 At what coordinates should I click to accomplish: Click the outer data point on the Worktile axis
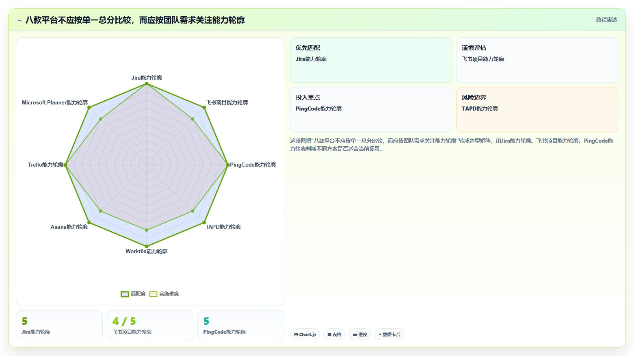147,246
